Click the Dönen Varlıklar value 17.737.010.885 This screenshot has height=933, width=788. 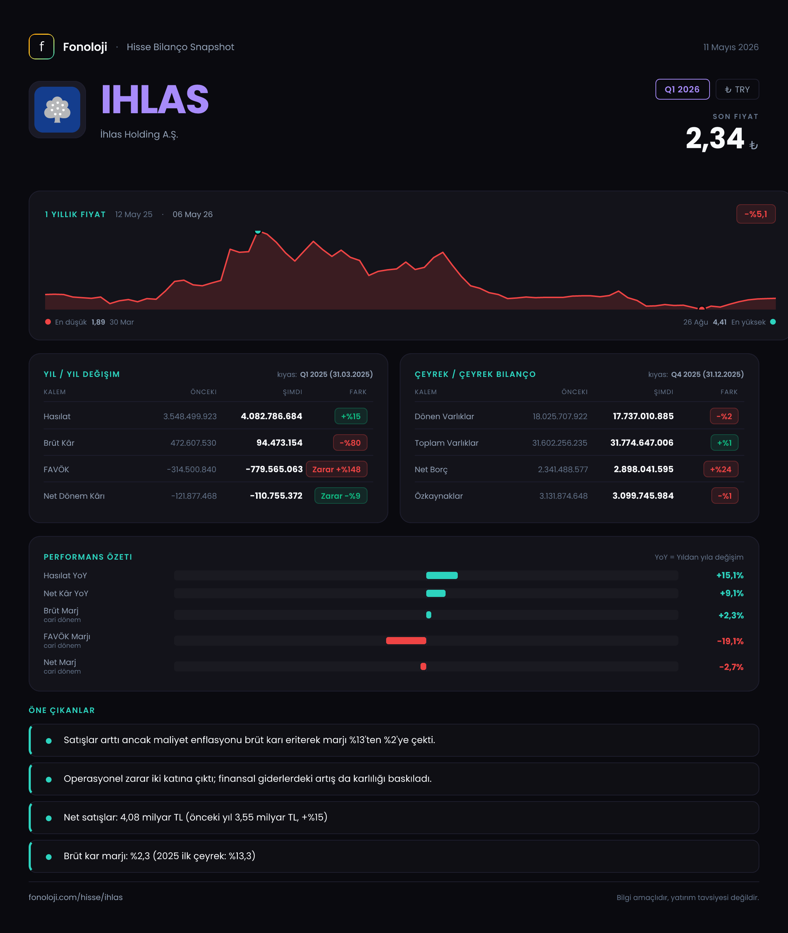point(643,416)
